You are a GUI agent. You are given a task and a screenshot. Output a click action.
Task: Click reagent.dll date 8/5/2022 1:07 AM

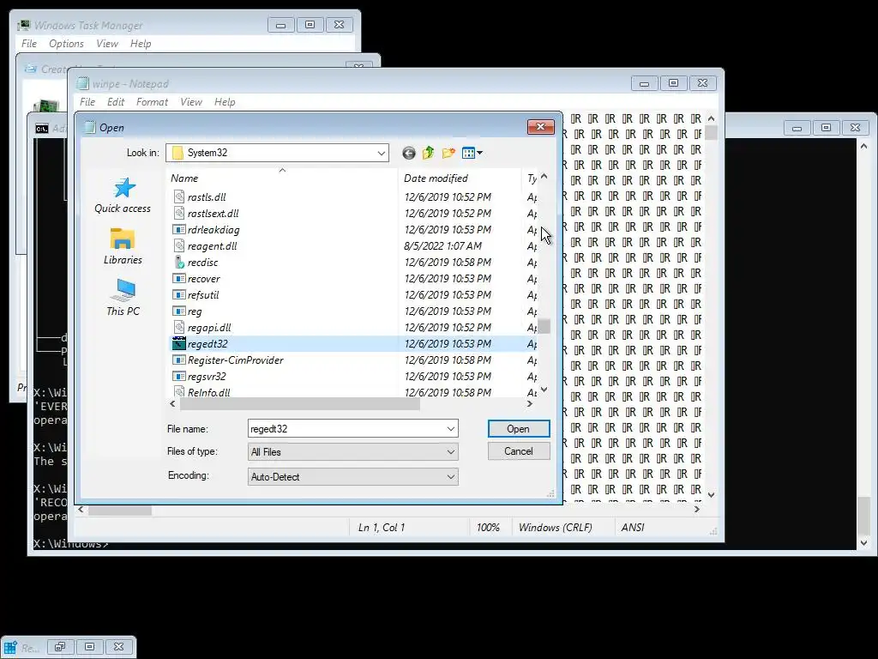[x=443, y=245]
